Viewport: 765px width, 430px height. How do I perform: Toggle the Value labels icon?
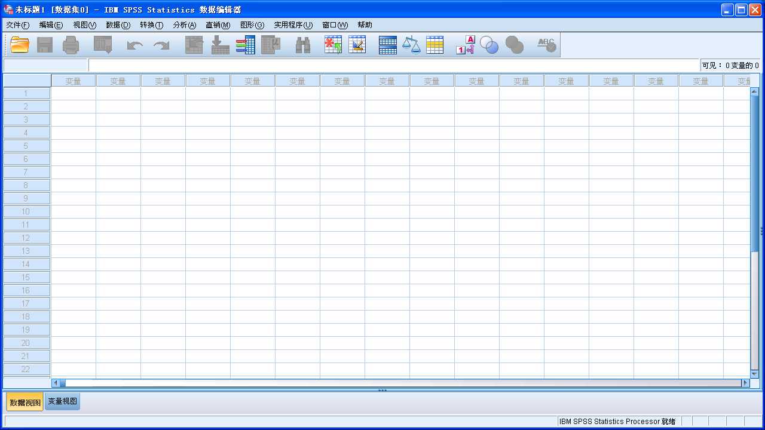466,45
